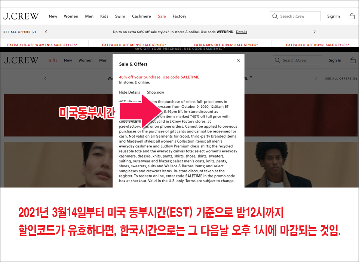Click the Sale & Offers popup heading
The height and width of the screenshot is (262, 359).
(x=133, y=64)
